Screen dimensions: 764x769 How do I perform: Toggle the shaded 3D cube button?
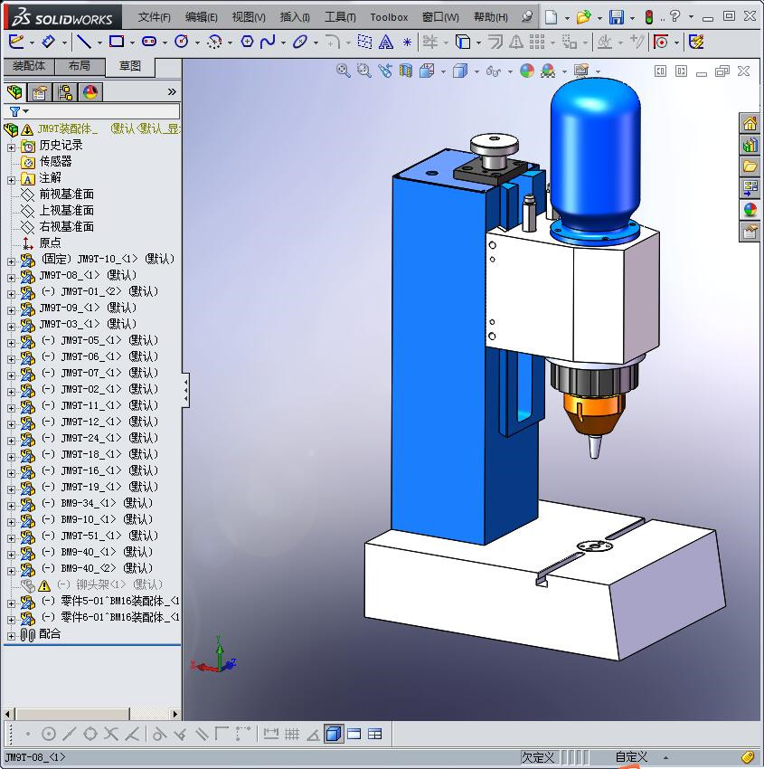click(334, 734)
